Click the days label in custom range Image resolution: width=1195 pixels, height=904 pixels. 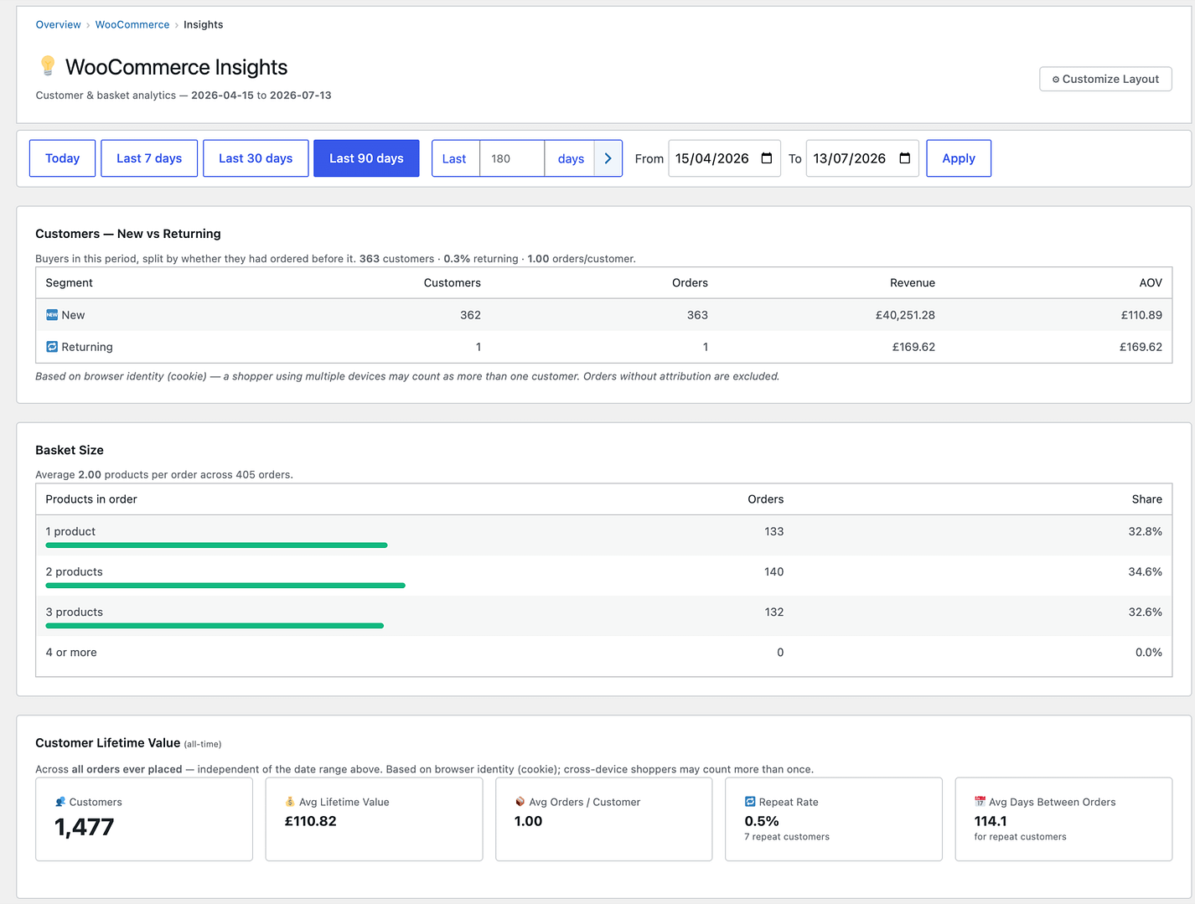coord(571,158)
